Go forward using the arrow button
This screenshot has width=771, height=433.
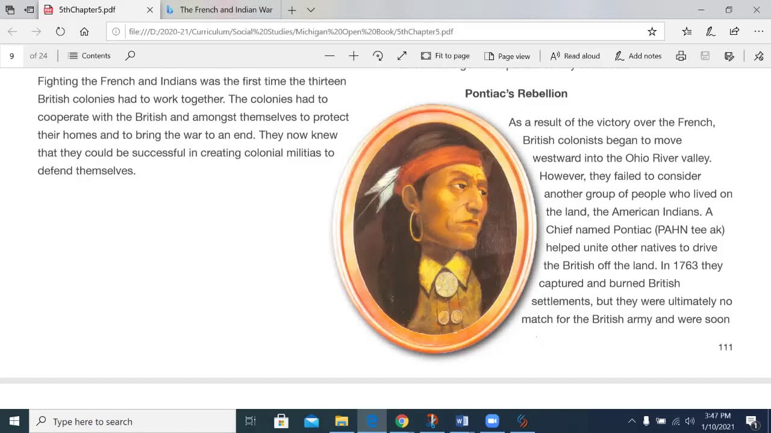[36, 31]
